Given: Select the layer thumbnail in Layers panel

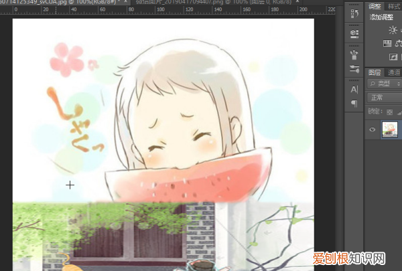Looking at the screenshot, I should coord(390,130).
